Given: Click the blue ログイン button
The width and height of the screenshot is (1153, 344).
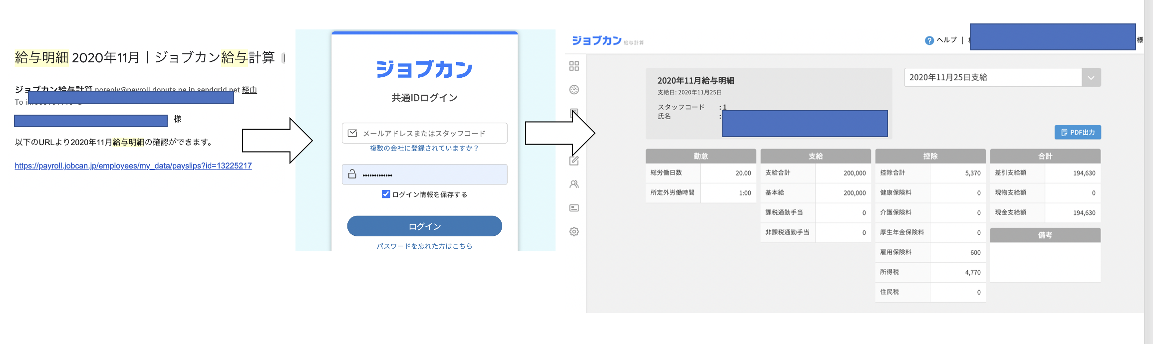Looking at the screenshot, I should click(424, 226).
